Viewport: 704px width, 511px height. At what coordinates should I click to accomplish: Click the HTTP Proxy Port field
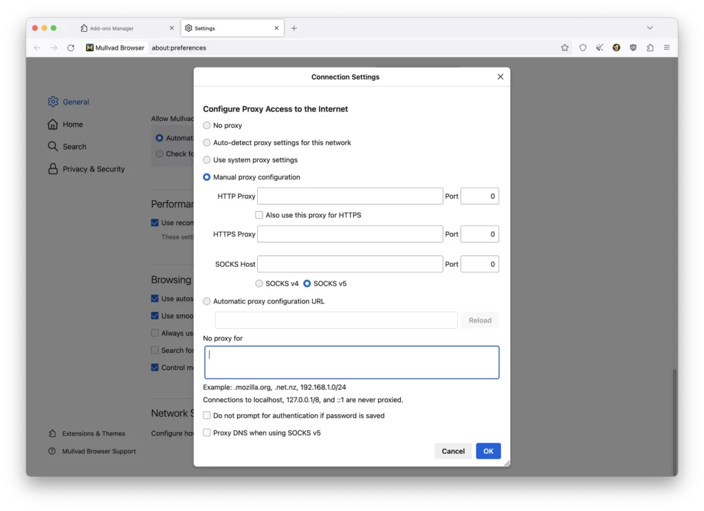[x=479, y=196]
